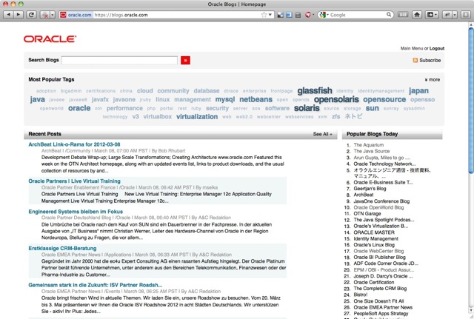The height and width of the screenshot is (319, 474).
Task: Open the 'solaris' tag
Action: (x=307, y=108)
